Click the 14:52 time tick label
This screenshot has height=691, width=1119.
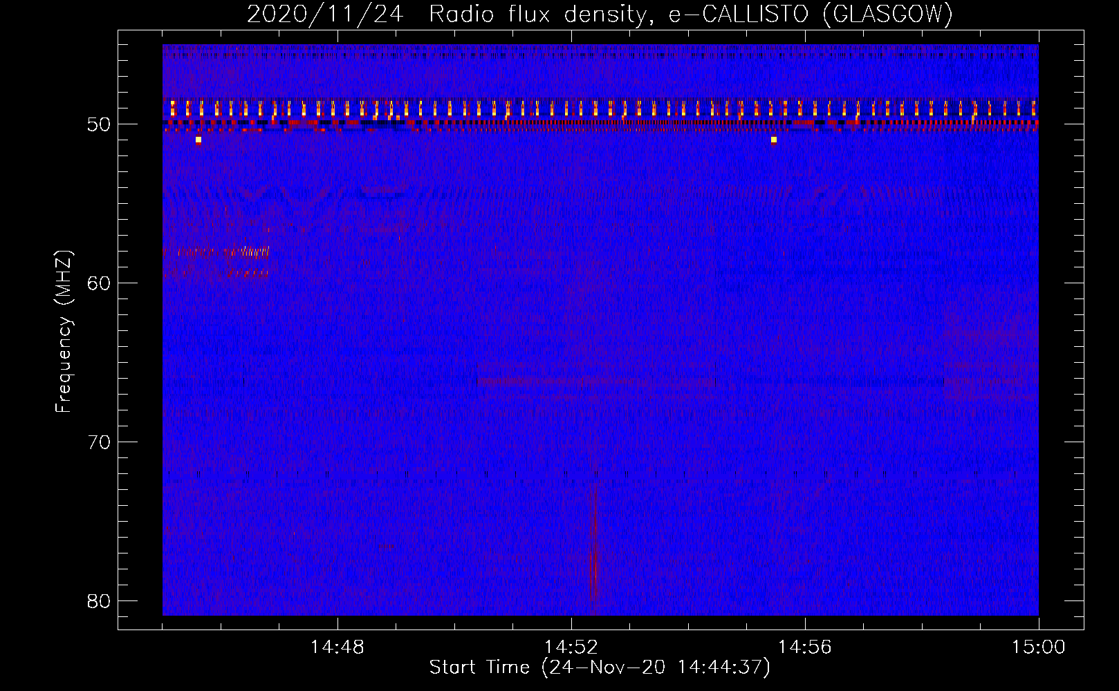tap(571, 647)
